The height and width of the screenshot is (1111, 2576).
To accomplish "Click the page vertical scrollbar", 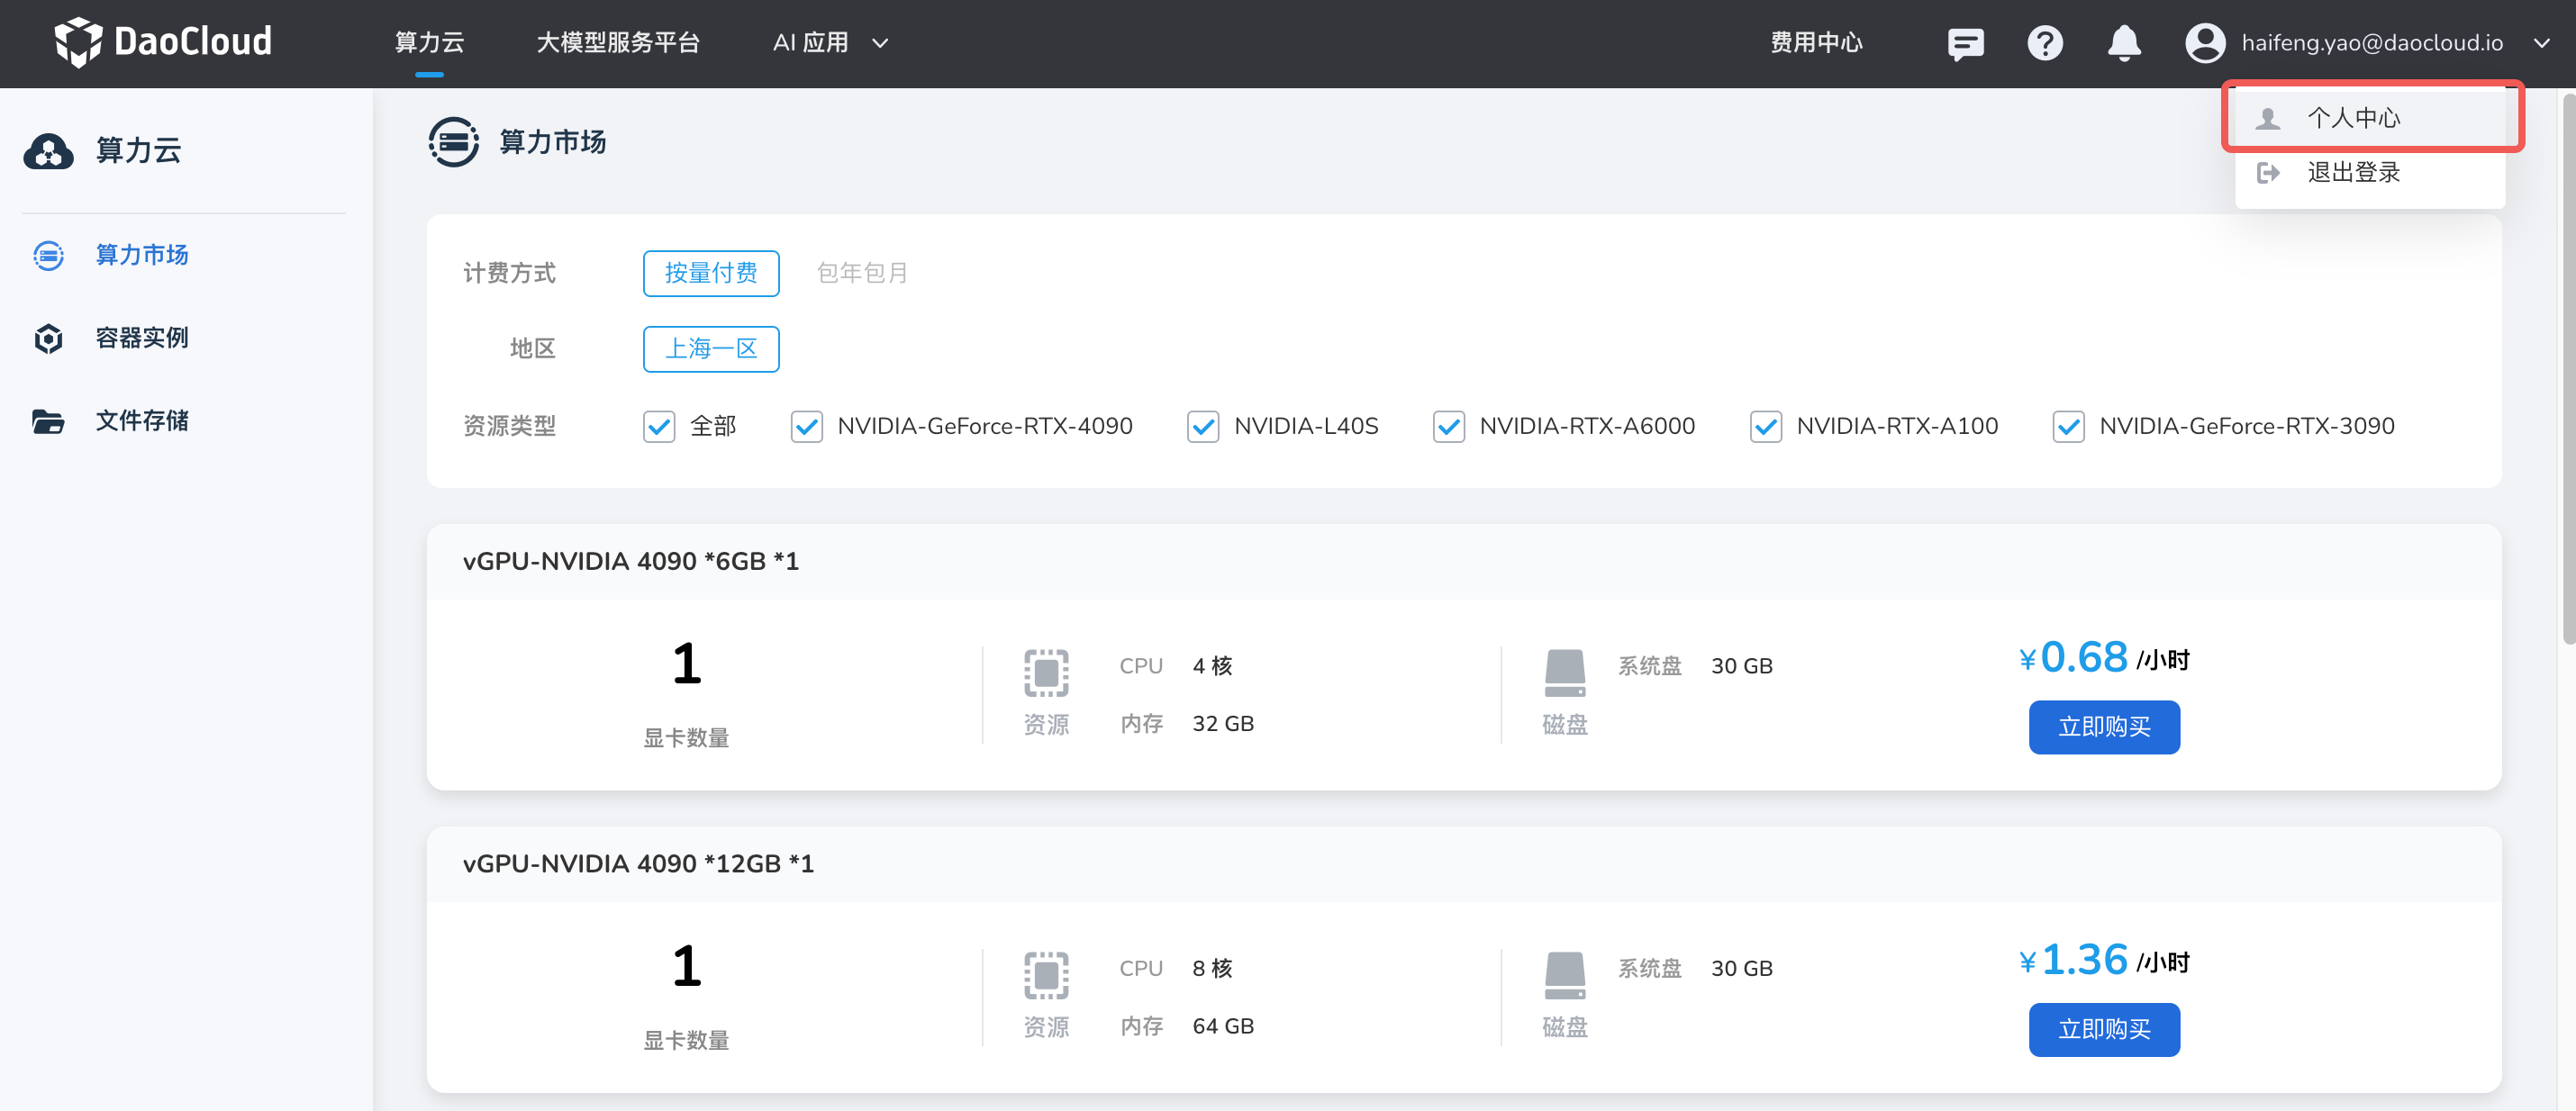I will click(2567, 370).
